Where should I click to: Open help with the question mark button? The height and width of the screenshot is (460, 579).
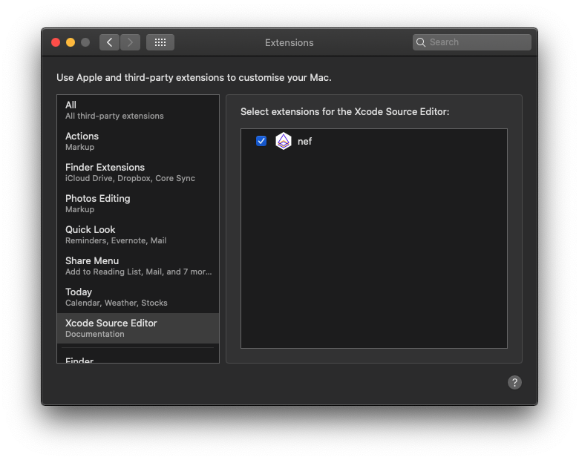click(x=514, y=383)
